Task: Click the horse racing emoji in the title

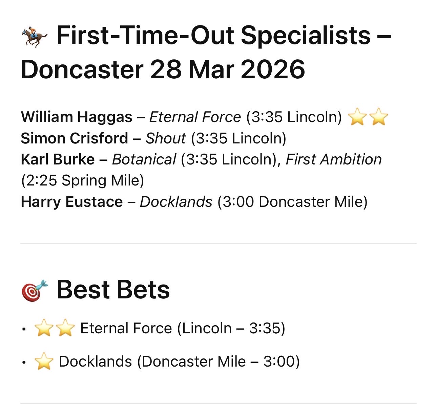Action: click(x=35, y=37)
